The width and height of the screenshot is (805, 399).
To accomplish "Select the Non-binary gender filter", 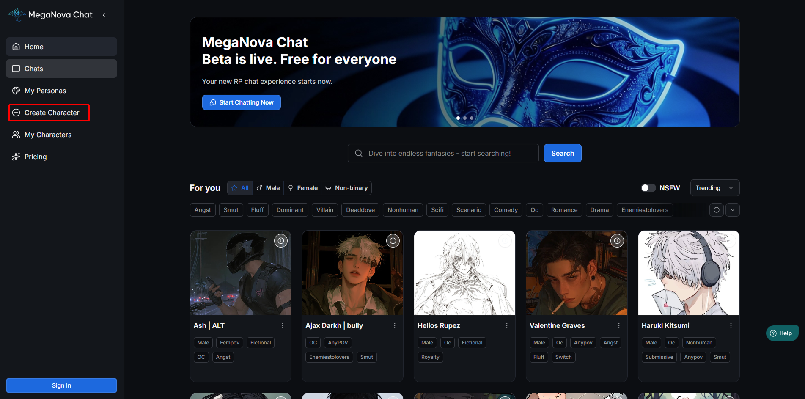I will [x=346, y=188].
